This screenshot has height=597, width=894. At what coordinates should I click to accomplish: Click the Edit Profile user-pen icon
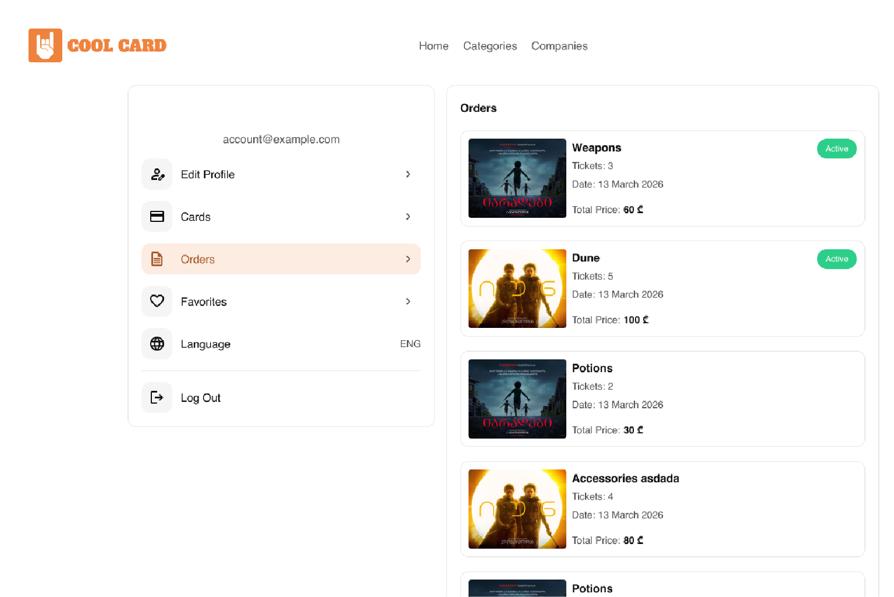(x=157, y=174)
